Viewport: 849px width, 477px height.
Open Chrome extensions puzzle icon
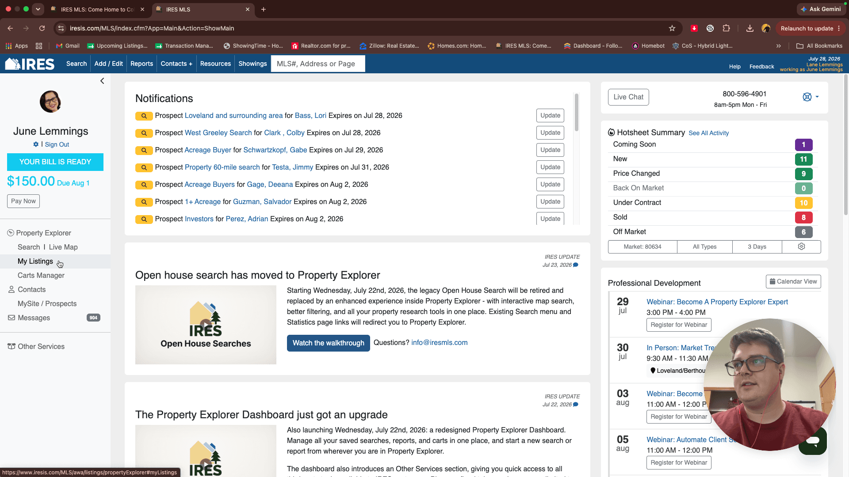tap(726, 28)
